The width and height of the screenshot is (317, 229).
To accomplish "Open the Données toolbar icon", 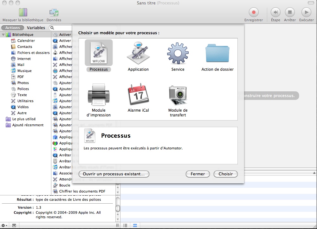I will (x=54, y=13).
